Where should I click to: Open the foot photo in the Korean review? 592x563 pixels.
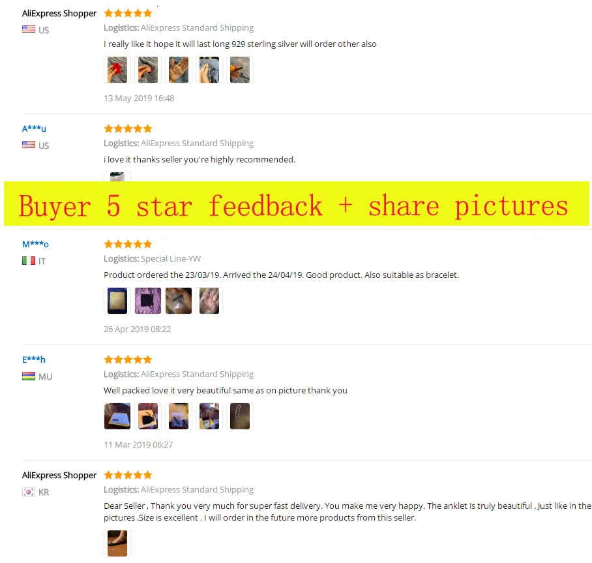tap(117, 543)
